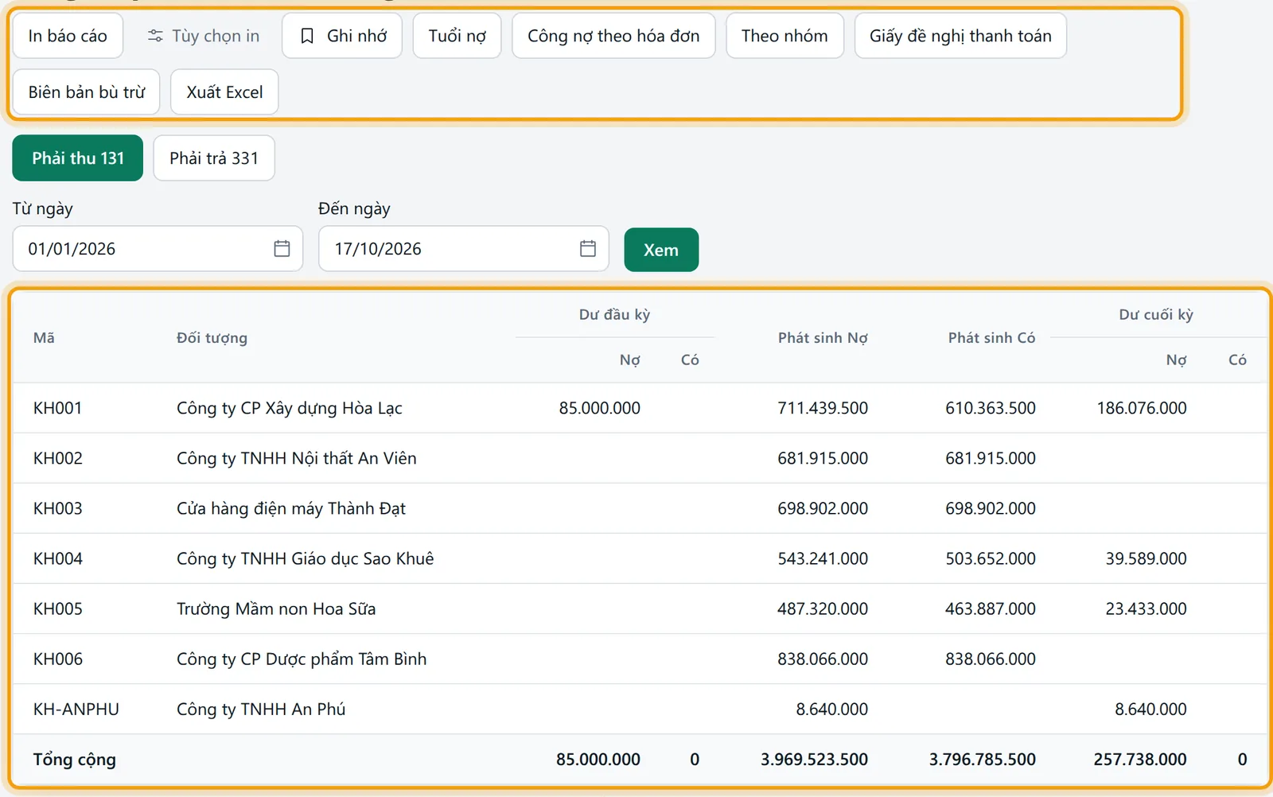Click the Tổng cộng row label

75,760
